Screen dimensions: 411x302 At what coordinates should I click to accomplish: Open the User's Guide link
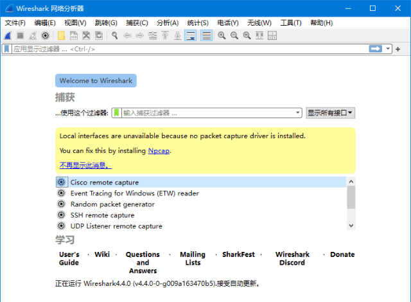pyautogui.click(x=69, y=258)
